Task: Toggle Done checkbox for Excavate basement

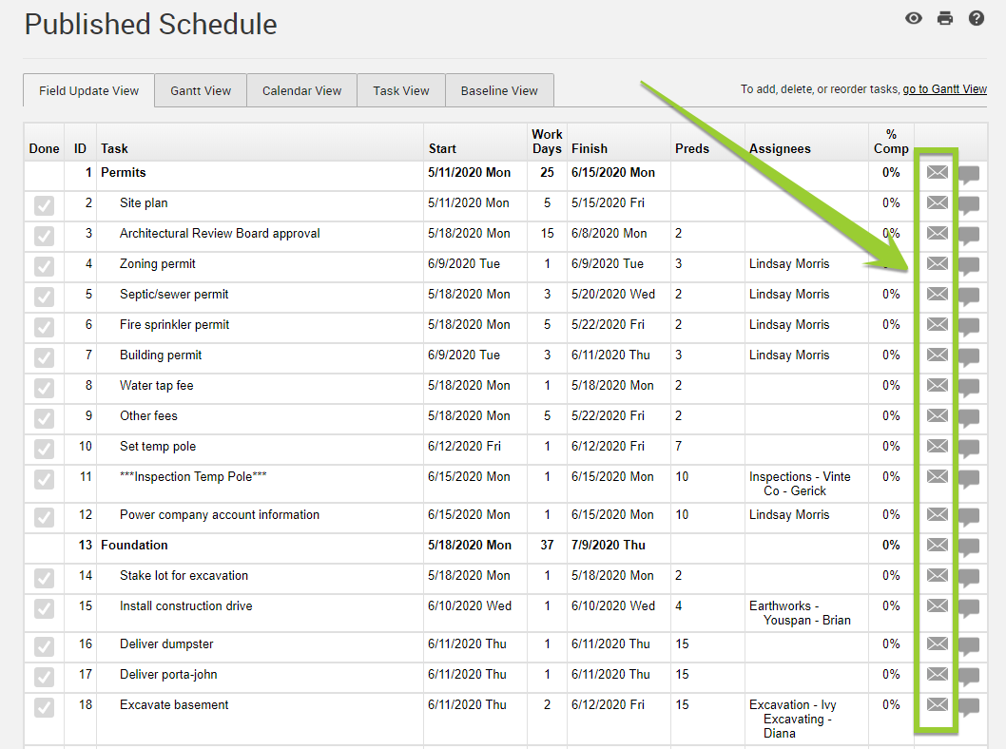Action: point(44,708)
